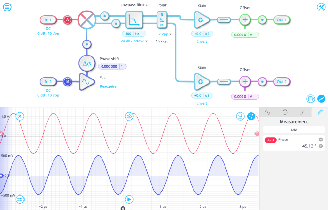Edit the 100 Hz filter frequency field
The height and width of the screenshot is (210, 328).
tap(134, 34)
